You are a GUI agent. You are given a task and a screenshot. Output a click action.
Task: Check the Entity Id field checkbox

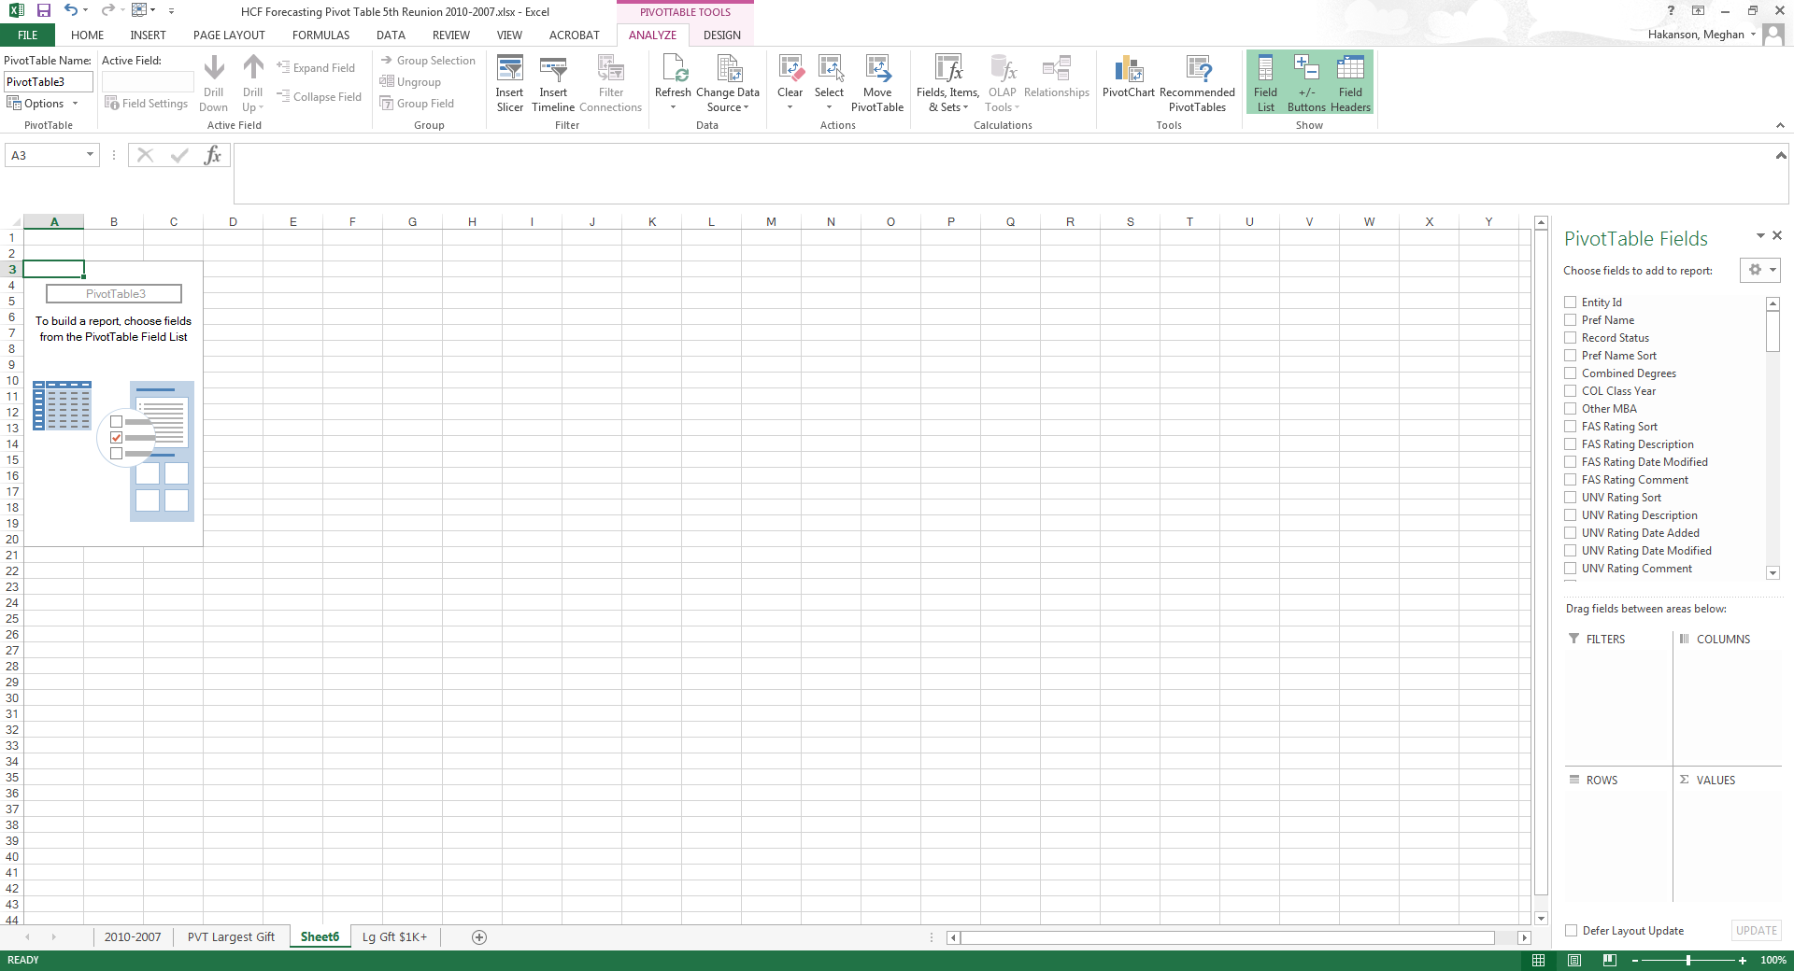tap(1571, 303)
